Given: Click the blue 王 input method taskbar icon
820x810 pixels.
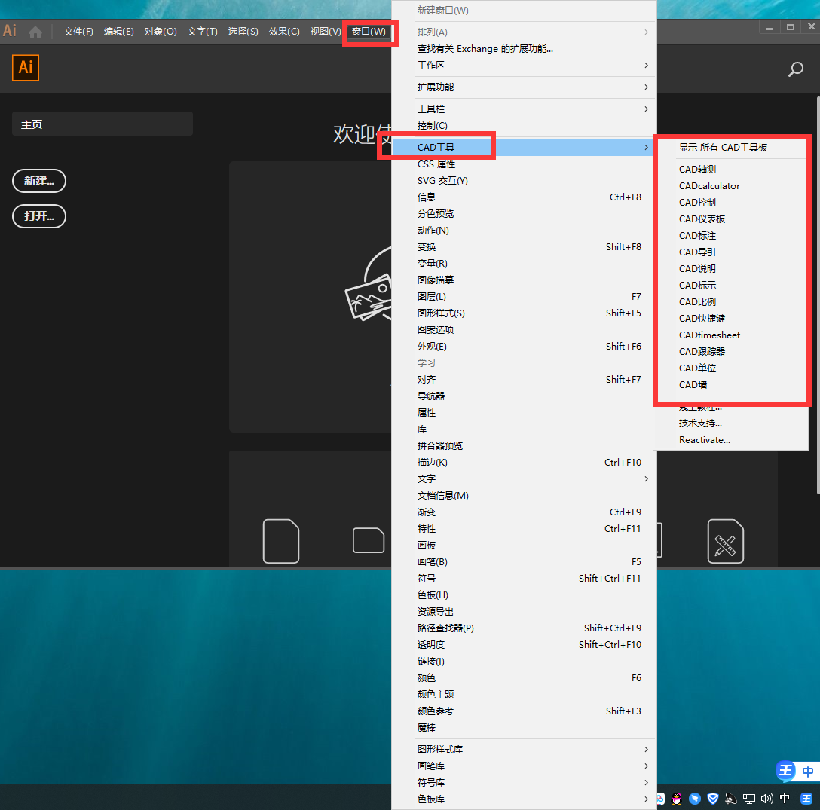Looking at the screenshot, I should click(806, 799).
